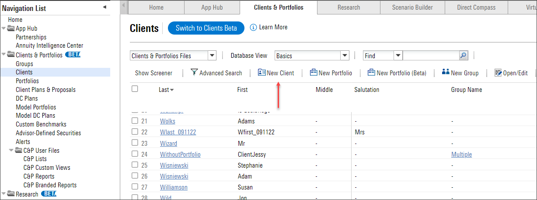Click the Find magnifying glass icon
537x200 pixels.
click(x=464, y=56)
